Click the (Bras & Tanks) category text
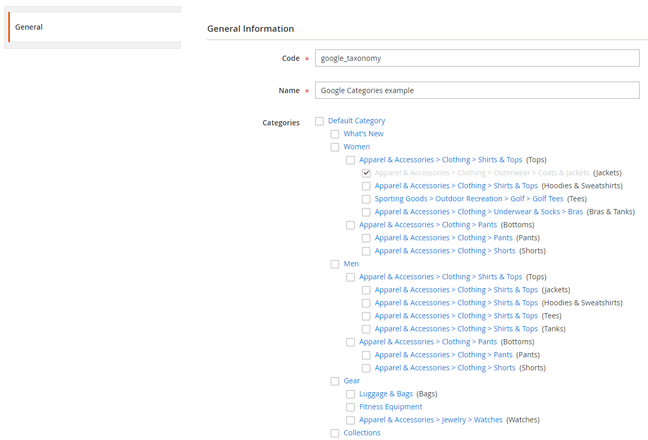Screen dimensions: 648x440 pos(611,212)
